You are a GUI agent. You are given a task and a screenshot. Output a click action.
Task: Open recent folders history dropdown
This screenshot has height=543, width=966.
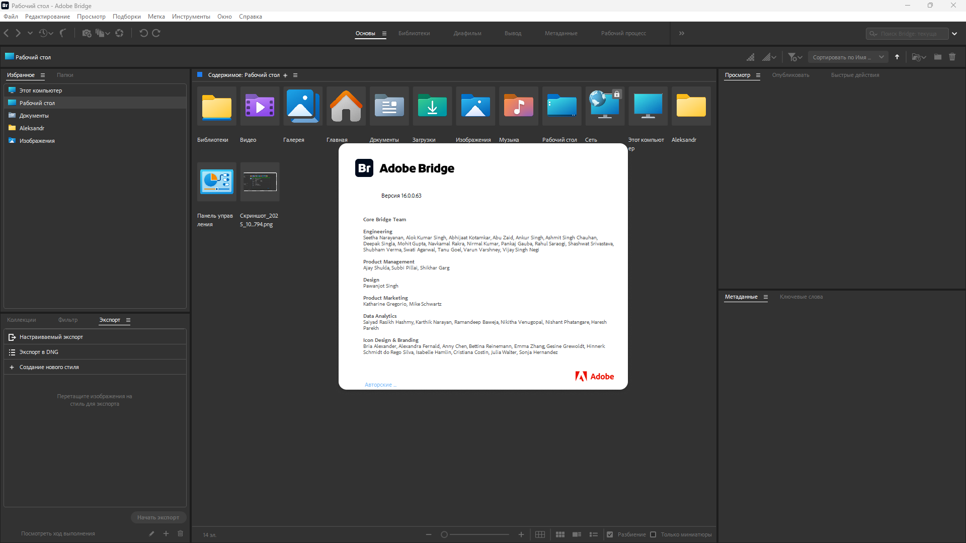(x=46, y=33)
